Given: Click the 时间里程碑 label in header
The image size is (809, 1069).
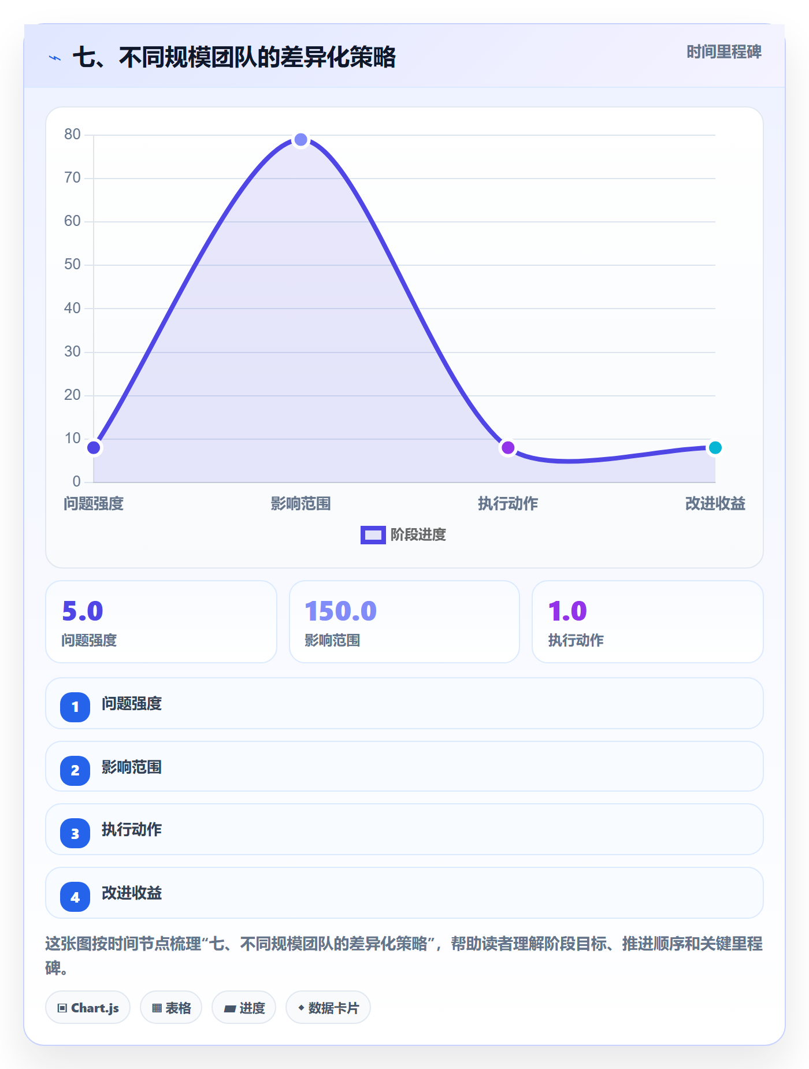Looking at the screenshot, I should pos(723,52).
